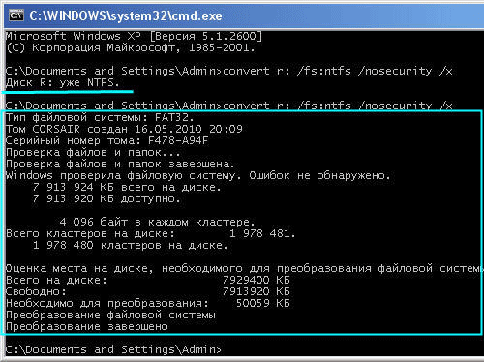Click the '7 913 924 КБ всего' line
This screenshot has height=362, width=484.
click(127, 187)
